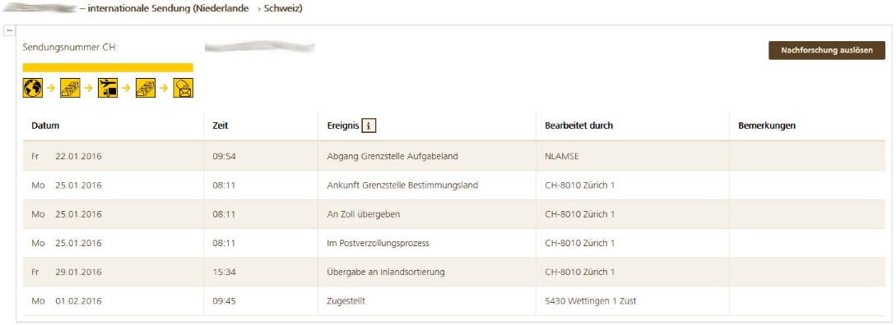
Task: Click the globe status icon
Action: coord(33,88)
